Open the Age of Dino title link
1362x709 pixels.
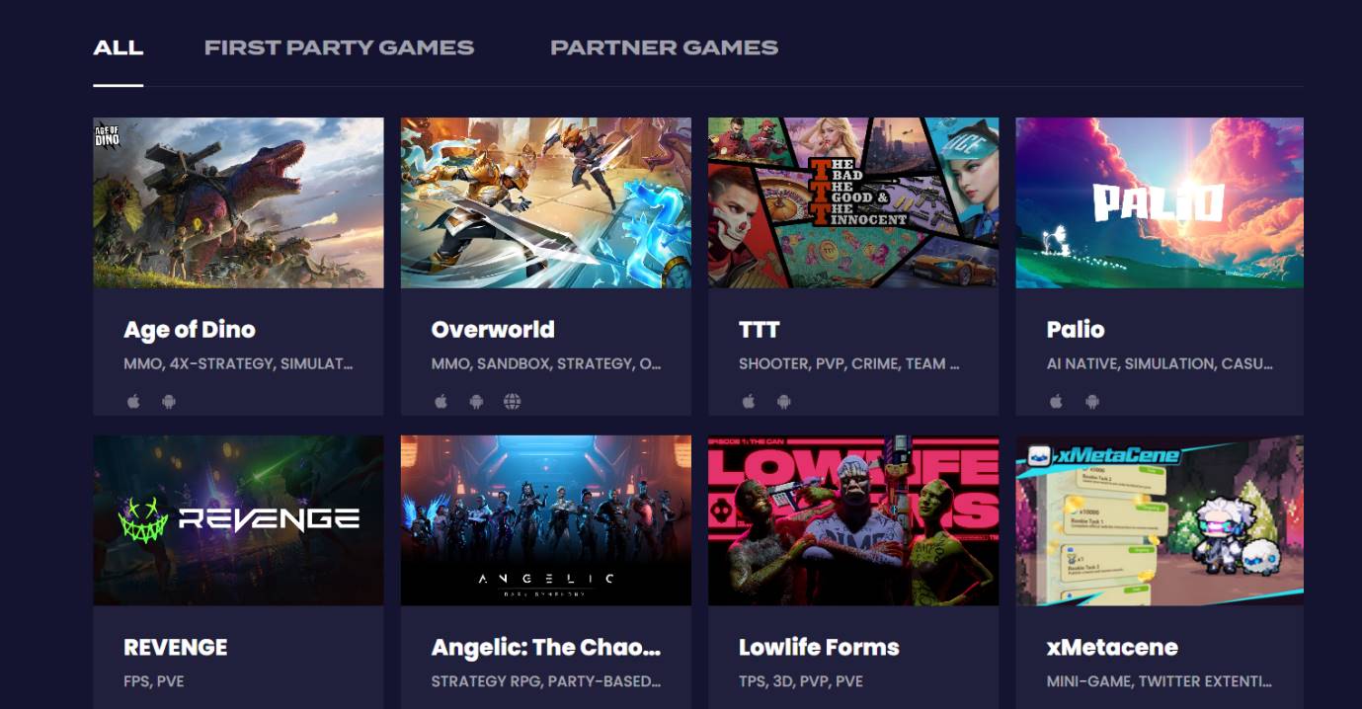190,330
